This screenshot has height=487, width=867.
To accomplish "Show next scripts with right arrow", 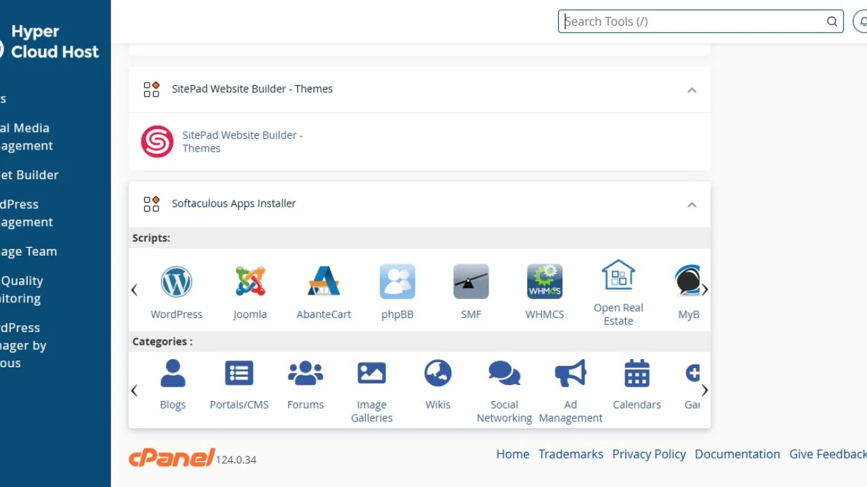I will click(x=704, y=289).
